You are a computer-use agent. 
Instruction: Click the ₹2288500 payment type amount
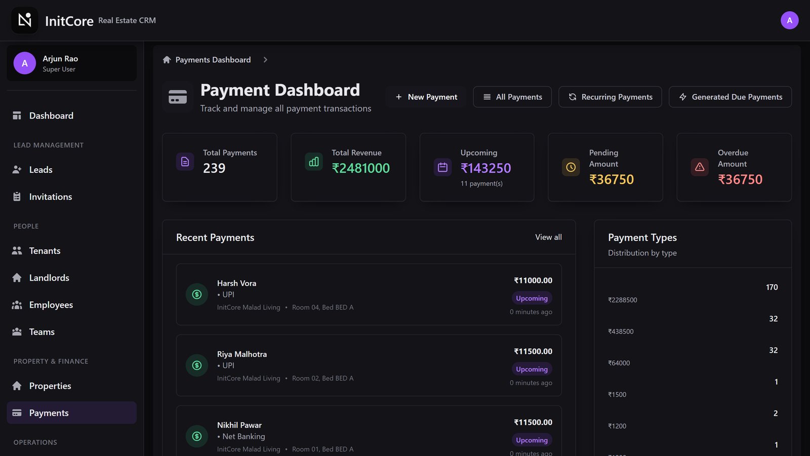[623, 300]
